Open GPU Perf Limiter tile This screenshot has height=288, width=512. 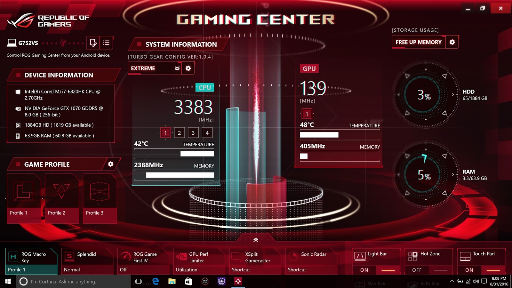(199, 261)
